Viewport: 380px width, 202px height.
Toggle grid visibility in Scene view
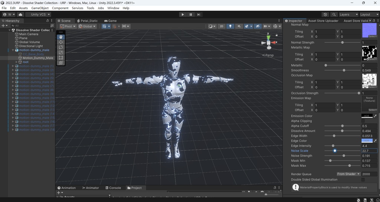click(x=104, y=26)
